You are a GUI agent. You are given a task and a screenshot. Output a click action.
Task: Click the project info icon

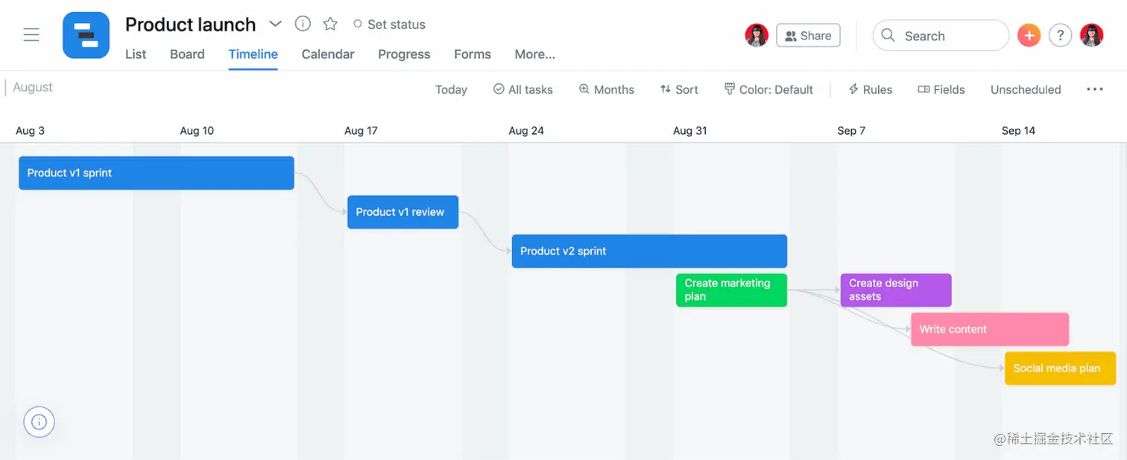(x=303, y=23)
